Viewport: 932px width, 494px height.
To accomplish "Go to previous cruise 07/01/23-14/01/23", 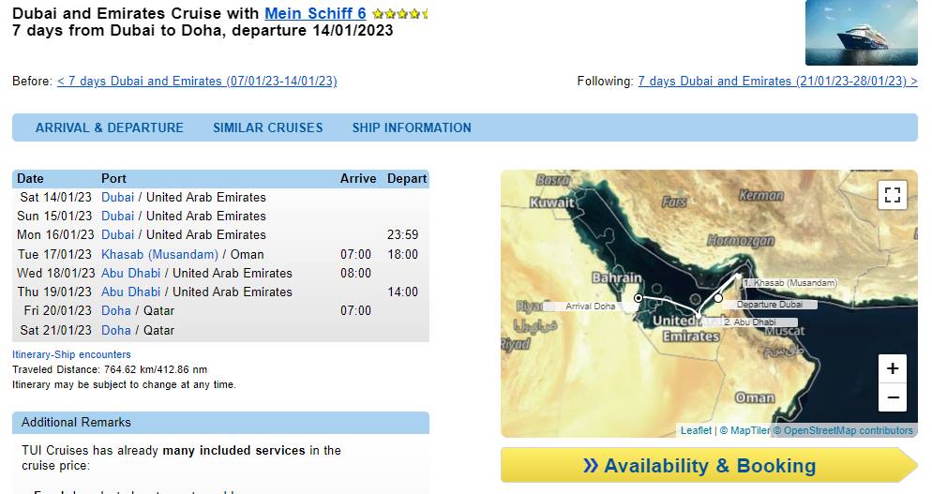I will [x=197, y=81].
